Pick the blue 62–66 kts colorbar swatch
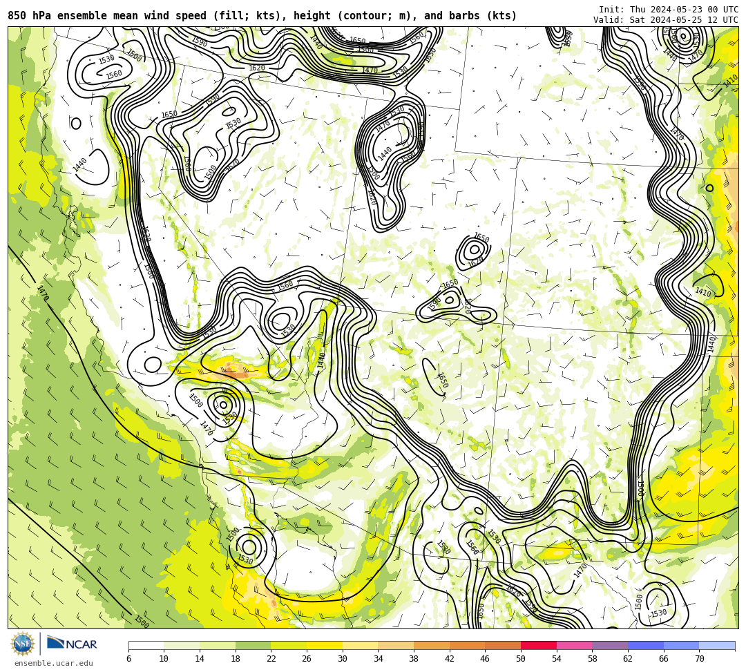This screenshot has width=746, height=672. click(646, 645)
